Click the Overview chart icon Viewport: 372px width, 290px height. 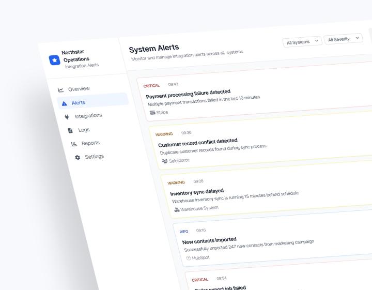[x=61, y=90]
